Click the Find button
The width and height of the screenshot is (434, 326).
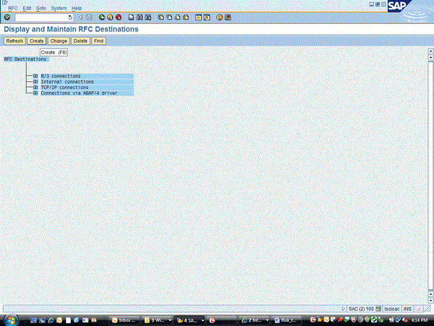click(x=98, y=41)
